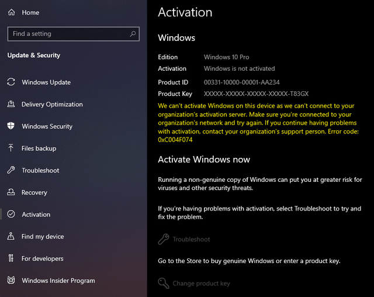Click the Windows Security shield icon
The height and width of the screenshot is (297, 374).
coord(11,126)
